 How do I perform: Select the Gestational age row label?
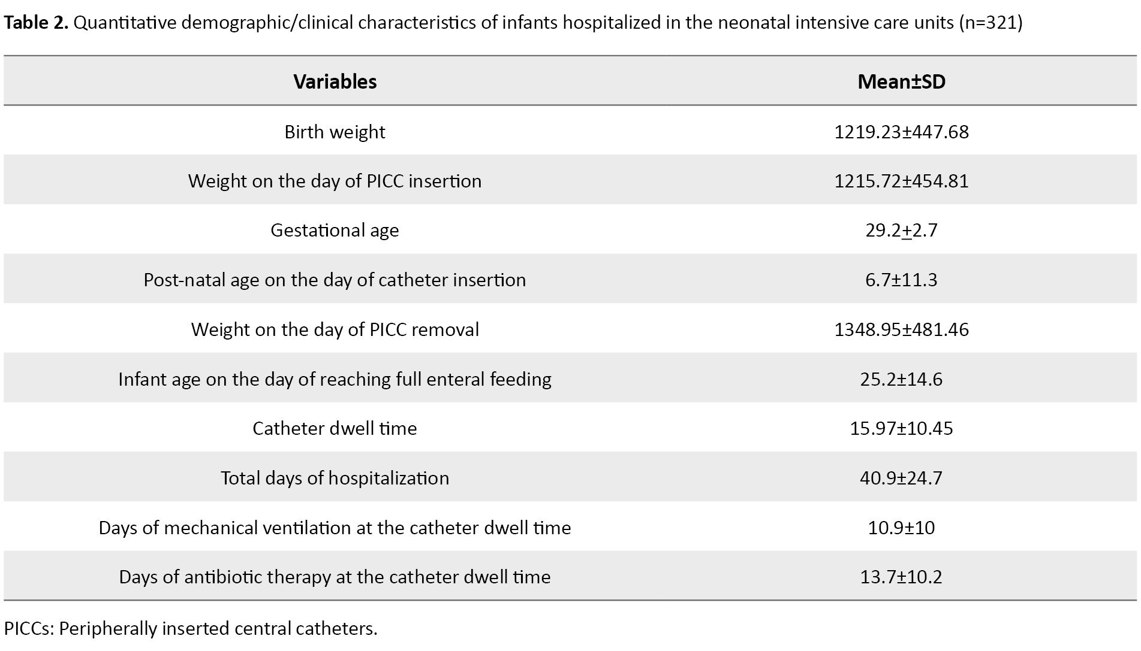(x=335, y=230)
